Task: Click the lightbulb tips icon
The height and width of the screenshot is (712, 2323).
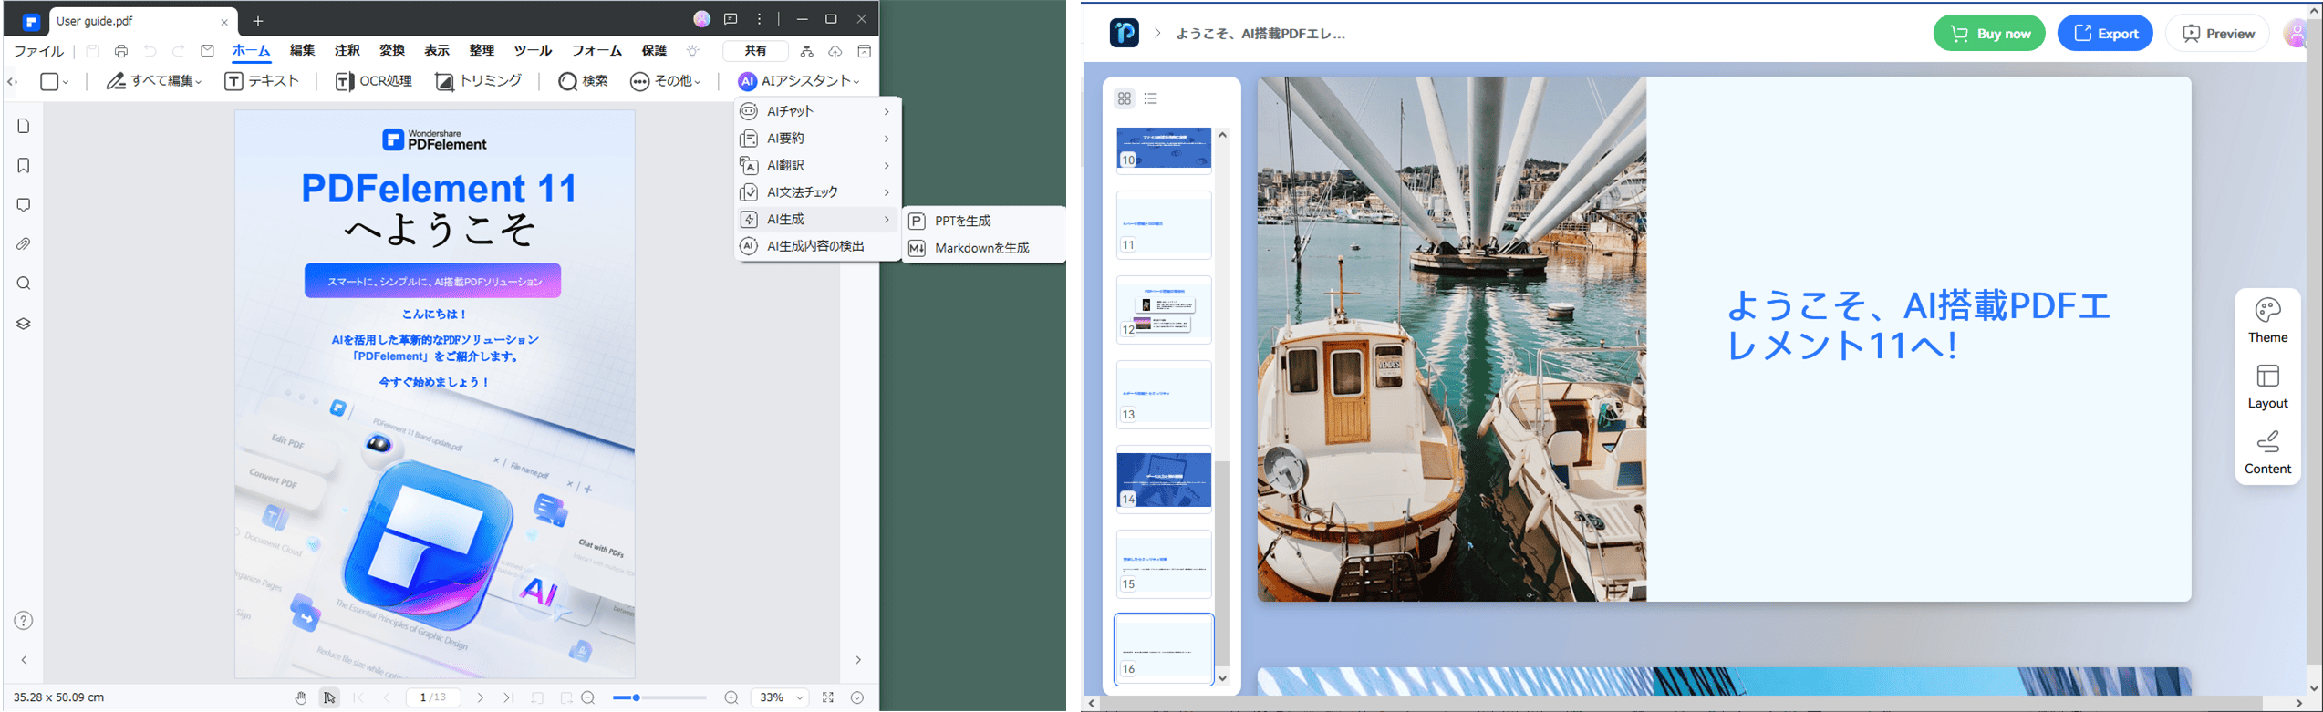Action: [693, 51]
